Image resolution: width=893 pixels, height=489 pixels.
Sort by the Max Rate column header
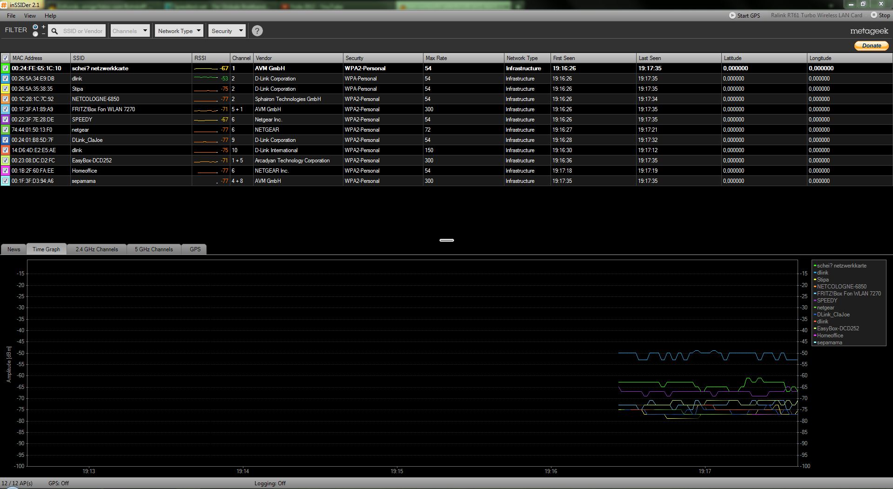pyautogui.click(x=463, y=58)
